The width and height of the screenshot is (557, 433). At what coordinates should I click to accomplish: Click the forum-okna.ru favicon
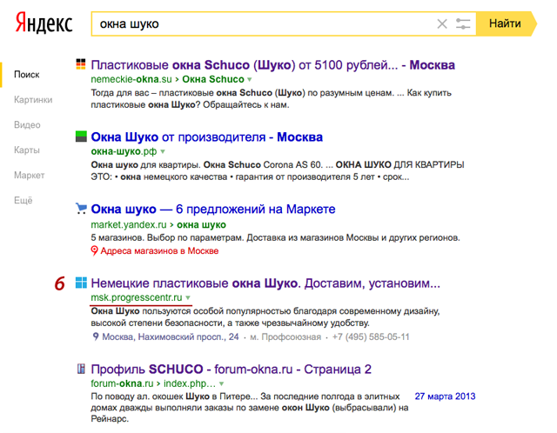tap(81, 369)
